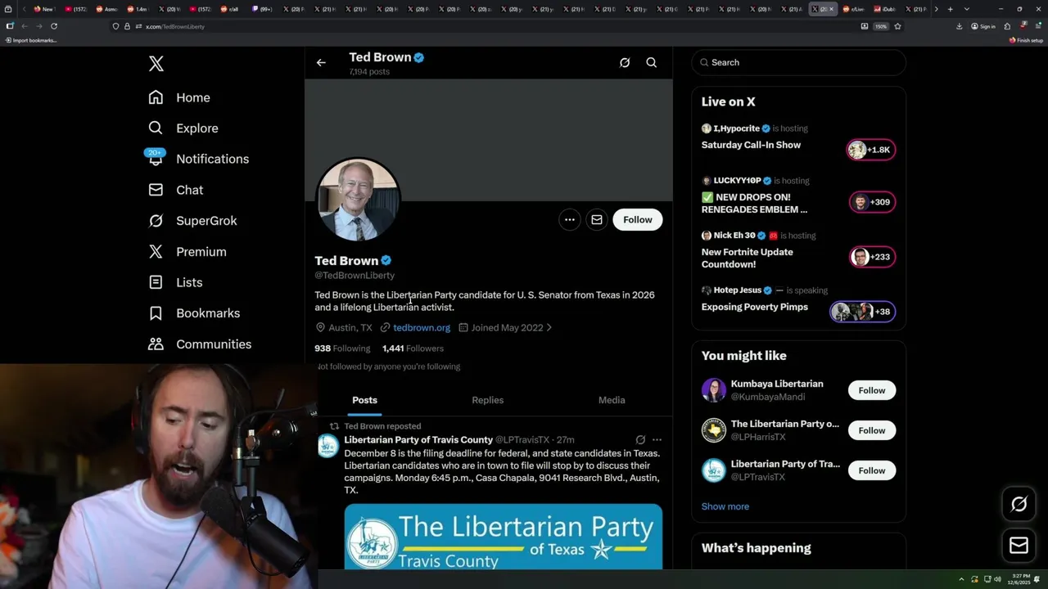
Task: Bookmark this page with the star icon
Action: 897,26
